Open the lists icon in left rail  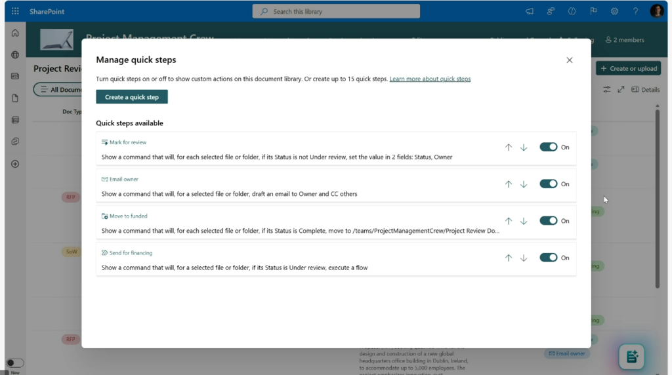pyautogui.click(x=15, y=120)
